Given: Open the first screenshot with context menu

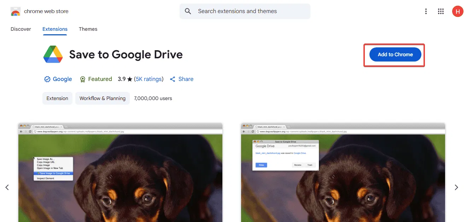Looking at the screenshot, I should [x=120, y=173].
